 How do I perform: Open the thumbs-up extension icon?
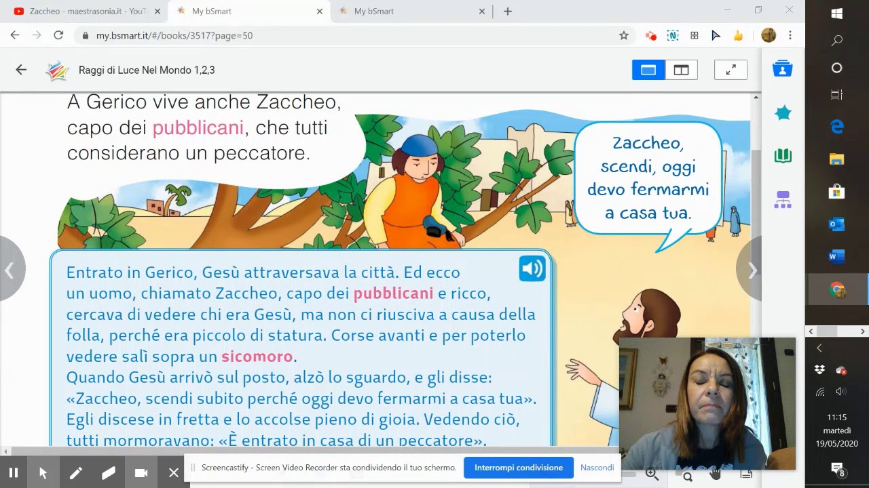click(x=738, y=35)
